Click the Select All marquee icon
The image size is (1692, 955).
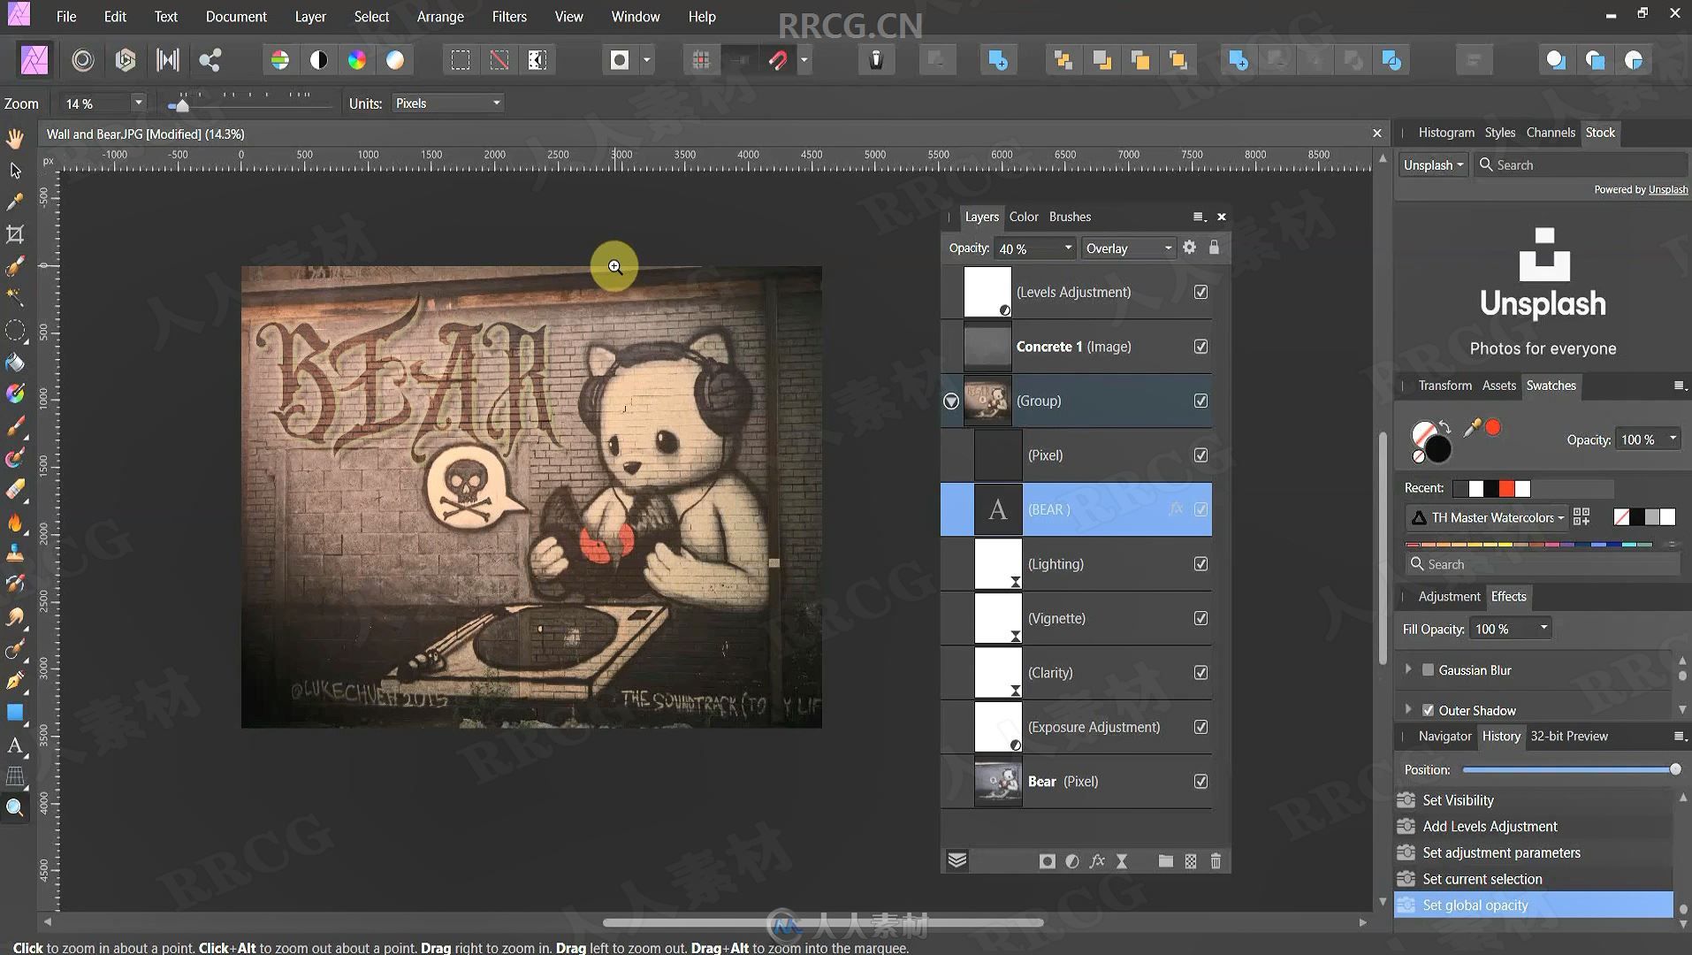click(x=461, y=60)
